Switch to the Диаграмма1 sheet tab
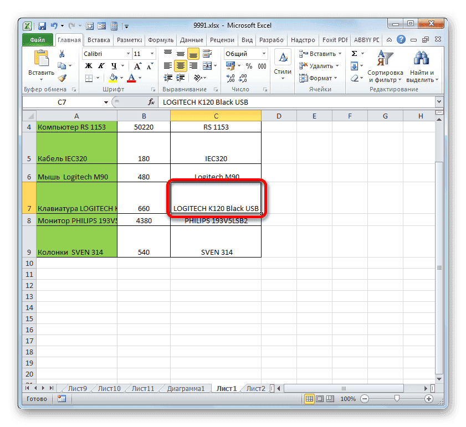Image resolution: width=466 pixels, height=427 pixels. (x=185, y=388)
